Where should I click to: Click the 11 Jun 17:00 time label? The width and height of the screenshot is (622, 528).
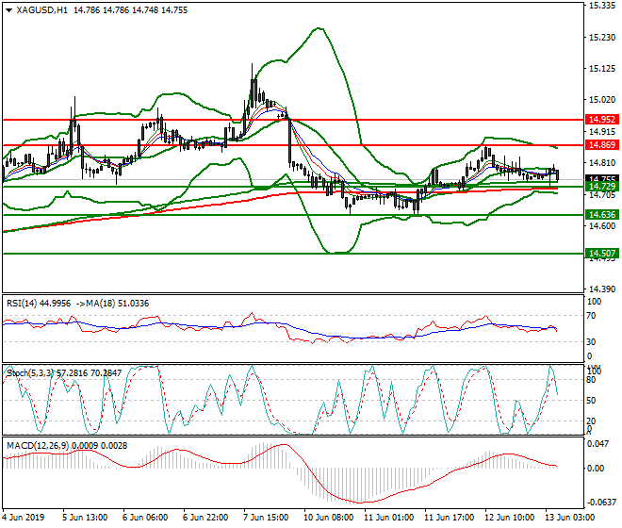[449, 518]
